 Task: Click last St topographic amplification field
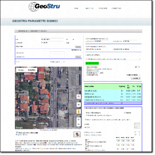click(133, 149)
